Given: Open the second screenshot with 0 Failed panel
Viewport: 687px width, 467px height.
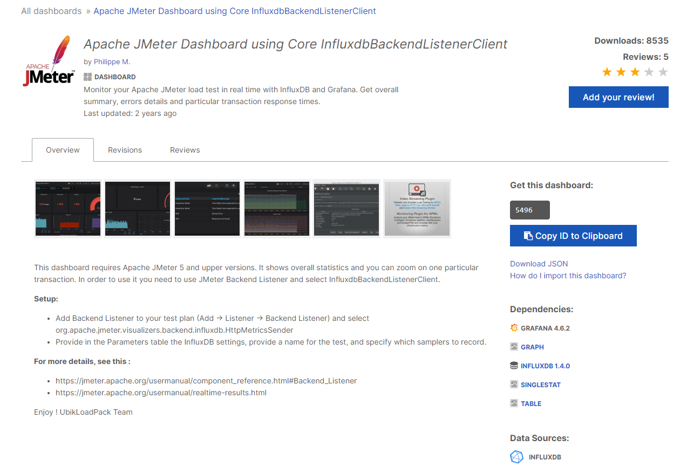Looking at the screenshot, I should [x=137, y=208].
